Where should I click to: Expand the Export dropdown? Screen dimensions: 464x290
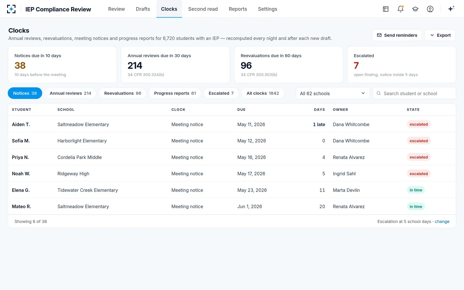point(440,35)
